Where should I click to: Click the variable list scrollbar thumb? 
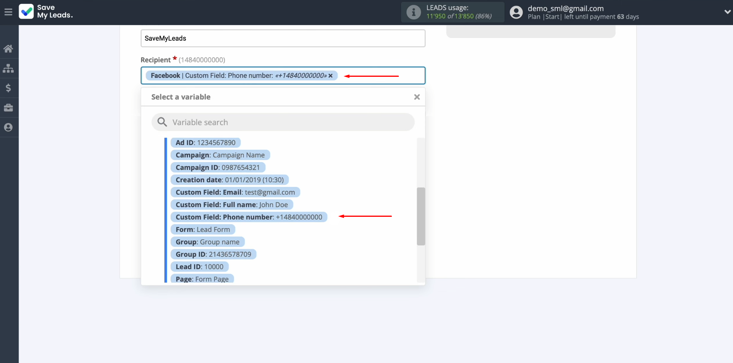click(x=421, y=216)
